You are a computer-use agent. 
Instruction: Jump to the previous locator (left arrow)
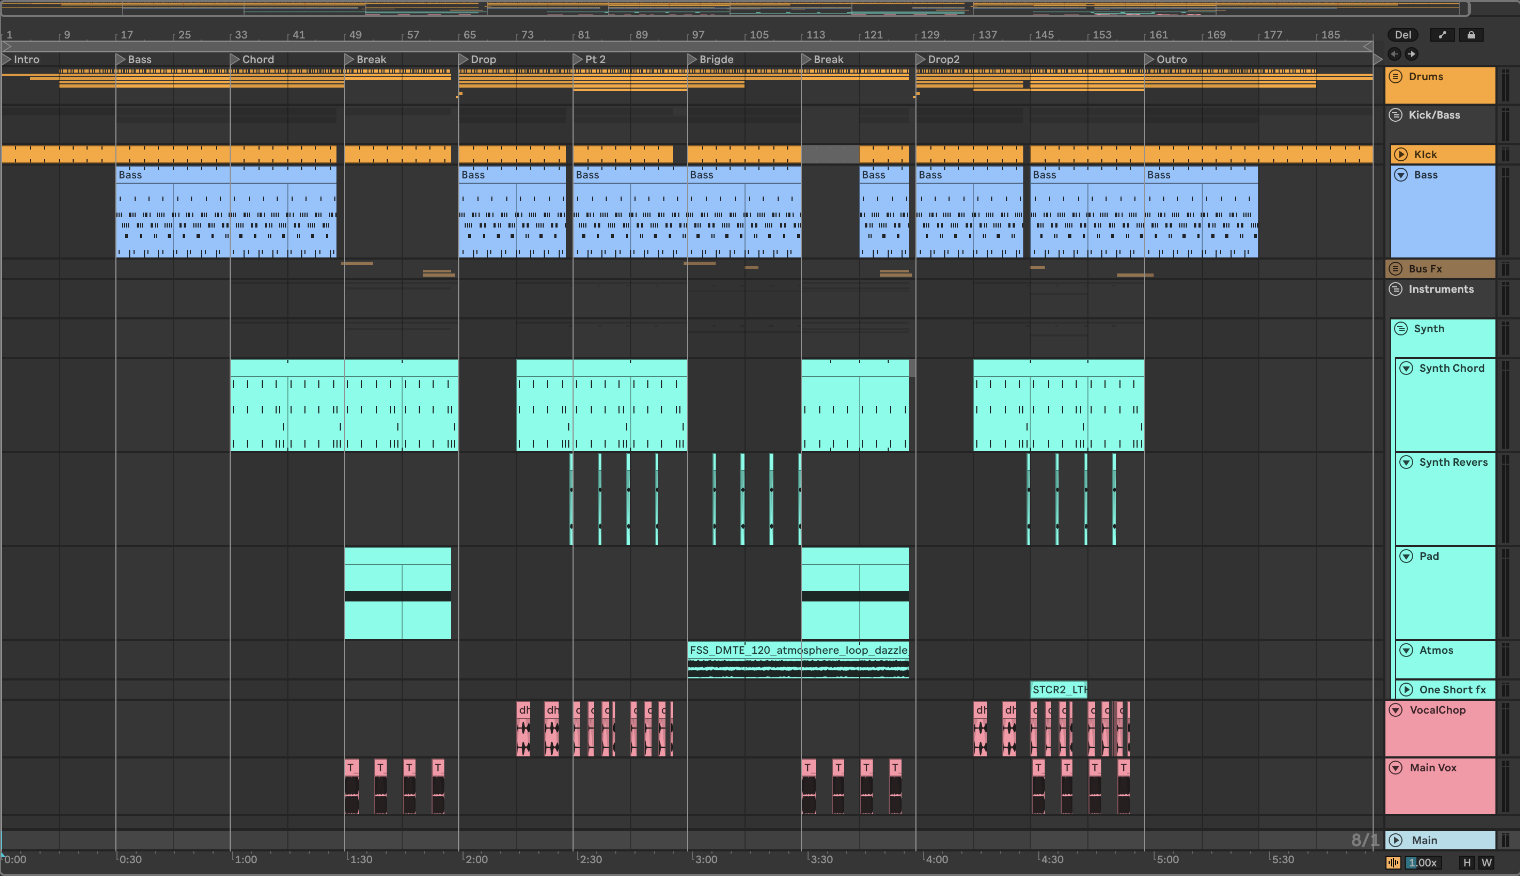1394,54
